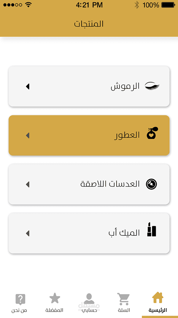Viewport: 178px width, 318px height.
Task: Open the العدسات اللاصقة text label
Action: point(110,184)
